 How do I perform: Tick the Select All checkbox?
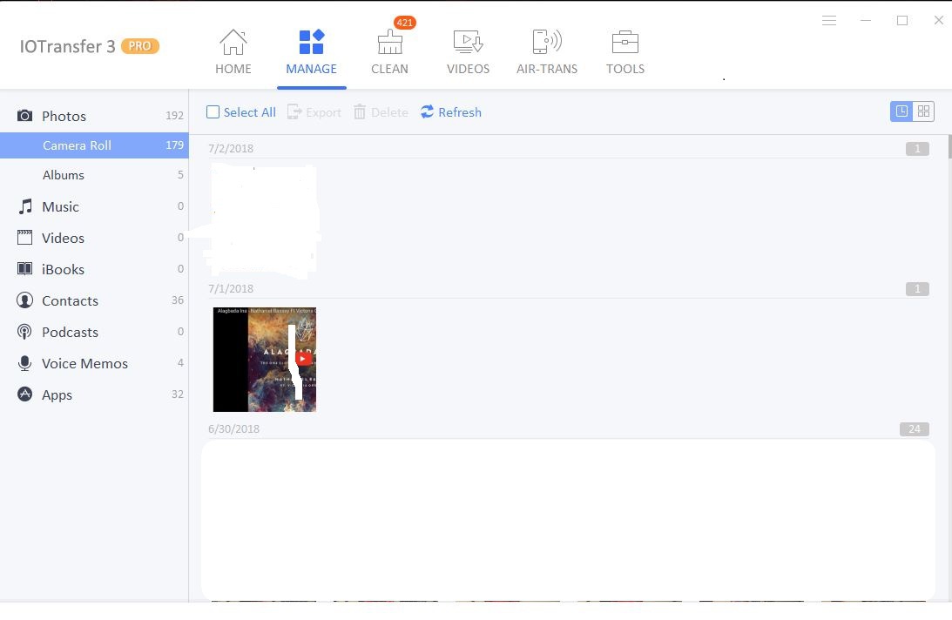(x=213, y=112)
